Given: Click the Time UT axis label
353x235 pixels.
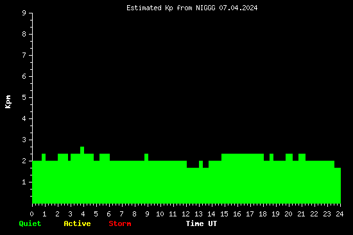Looking at the screenshot, I should (x=202, y=223).
